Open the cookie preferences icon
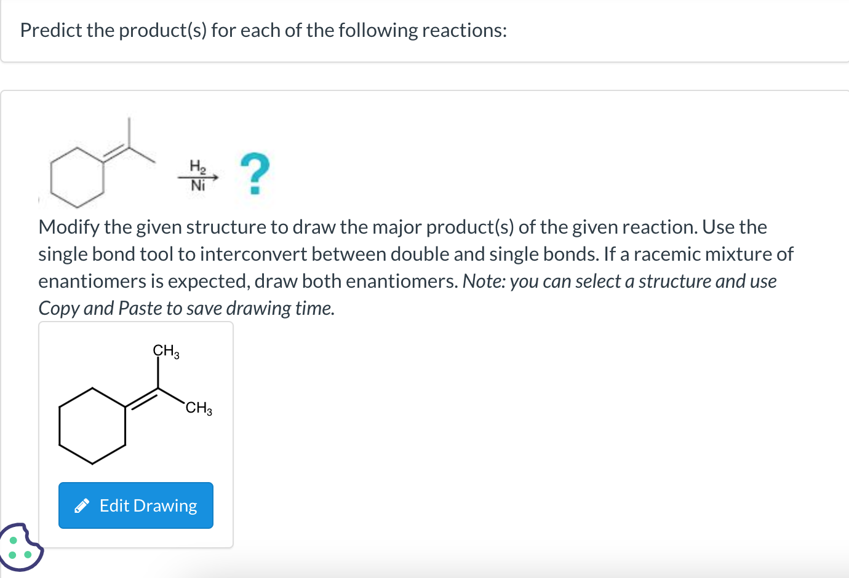The width and height of the screenshot is (849, 578). pos(20,547)
